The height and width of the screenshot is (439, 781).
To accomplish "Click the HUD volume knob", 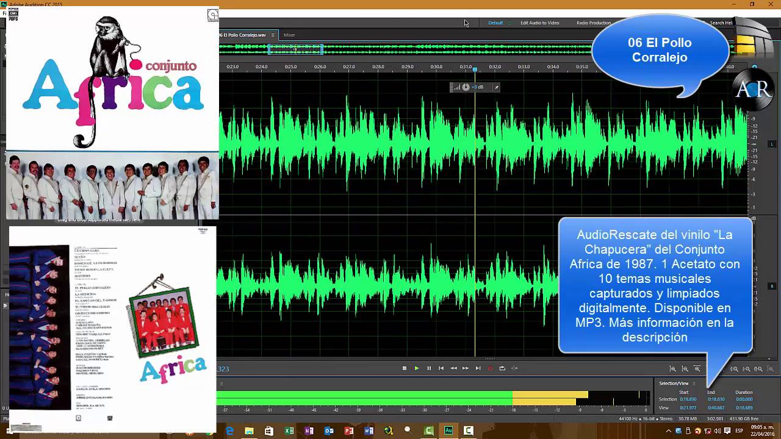I will (x=466, y=87).
